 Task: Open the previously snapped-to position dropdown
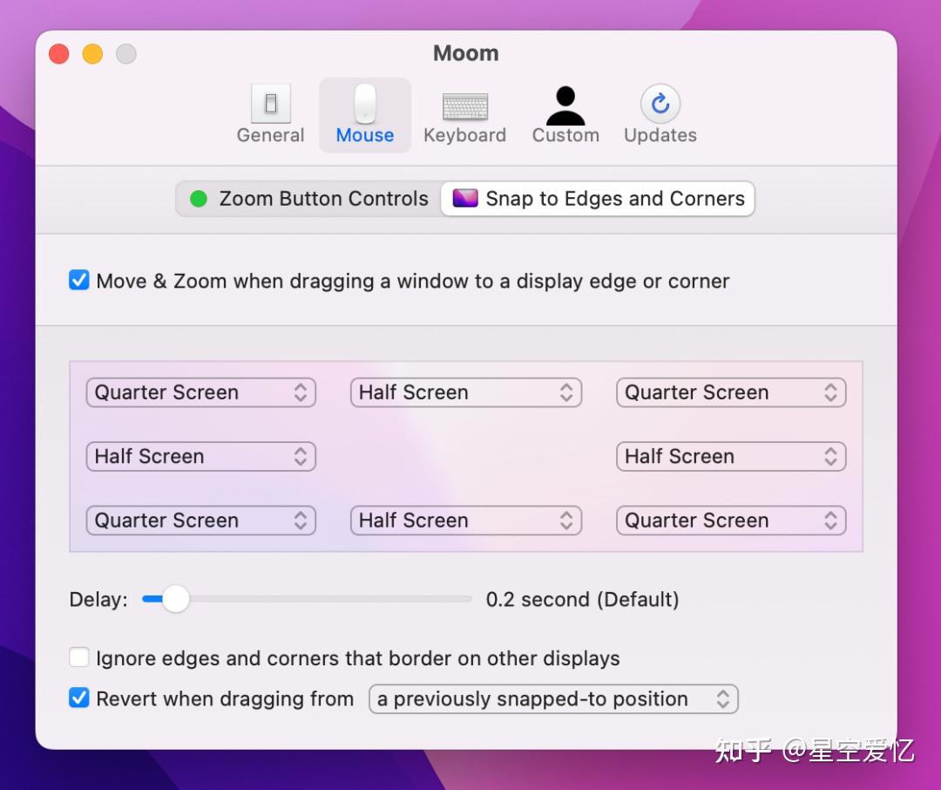553,698
